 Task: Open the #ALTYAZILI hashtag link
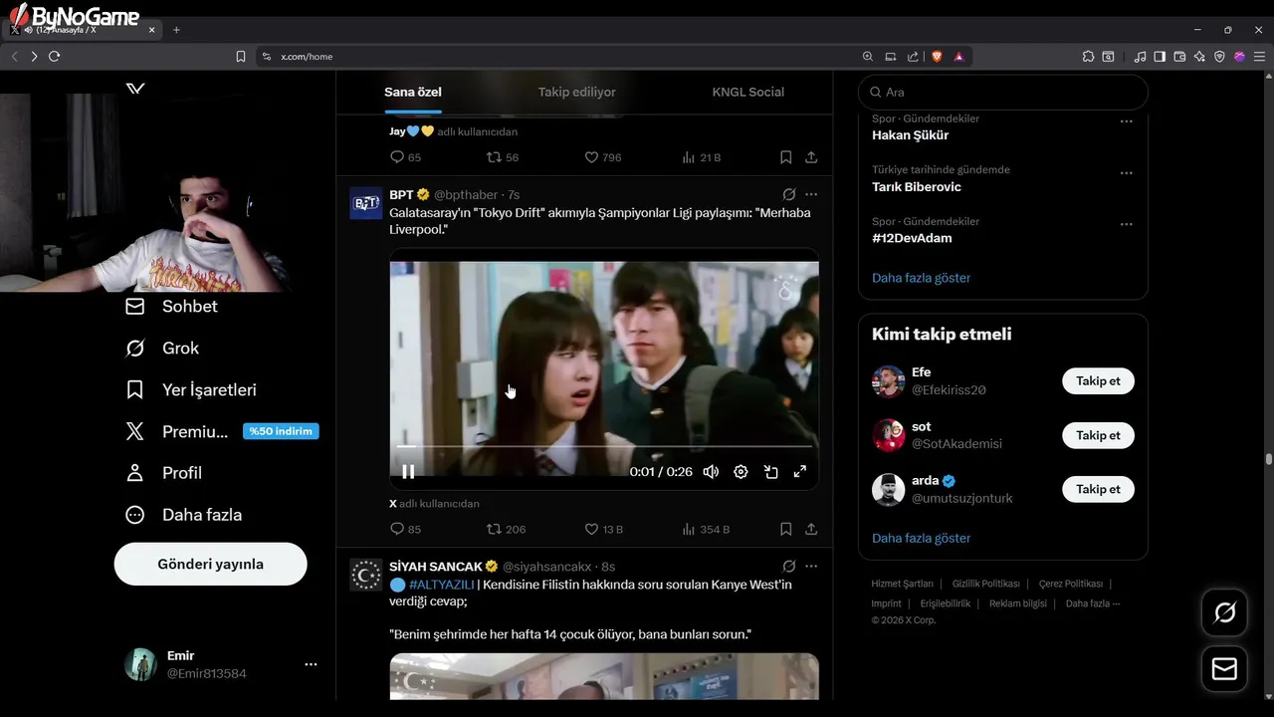click(442, 585)
